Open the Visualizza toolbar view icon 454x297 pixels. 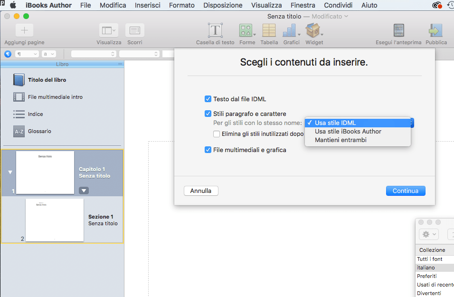click(109, 30)
